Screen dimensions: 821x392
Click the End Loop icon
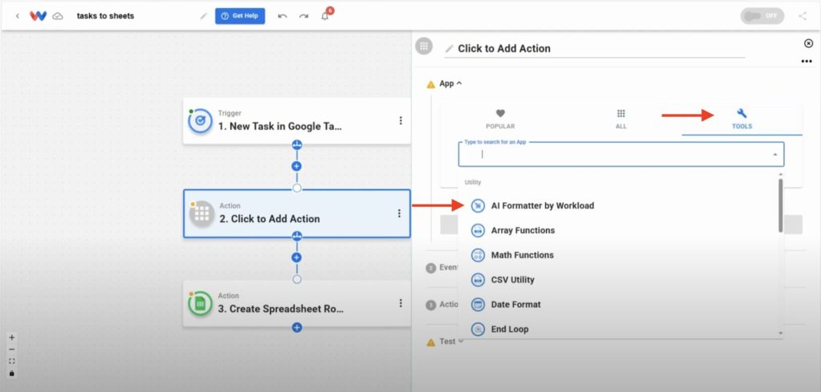click(478, 329)
